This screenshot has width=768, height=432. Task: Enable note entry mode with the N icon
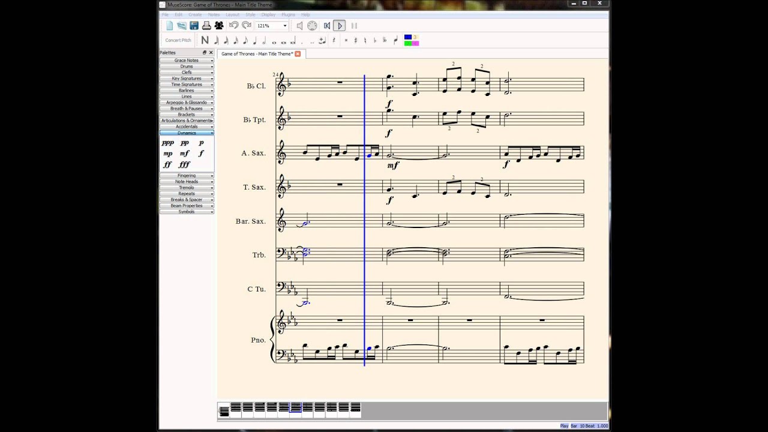pos(205,40)
